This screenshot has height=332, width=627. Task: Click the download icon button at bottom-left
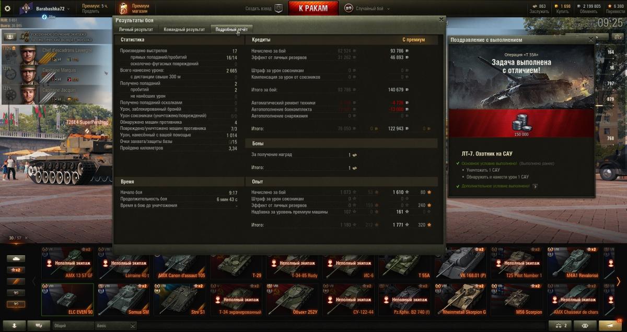tap(14, 325)
